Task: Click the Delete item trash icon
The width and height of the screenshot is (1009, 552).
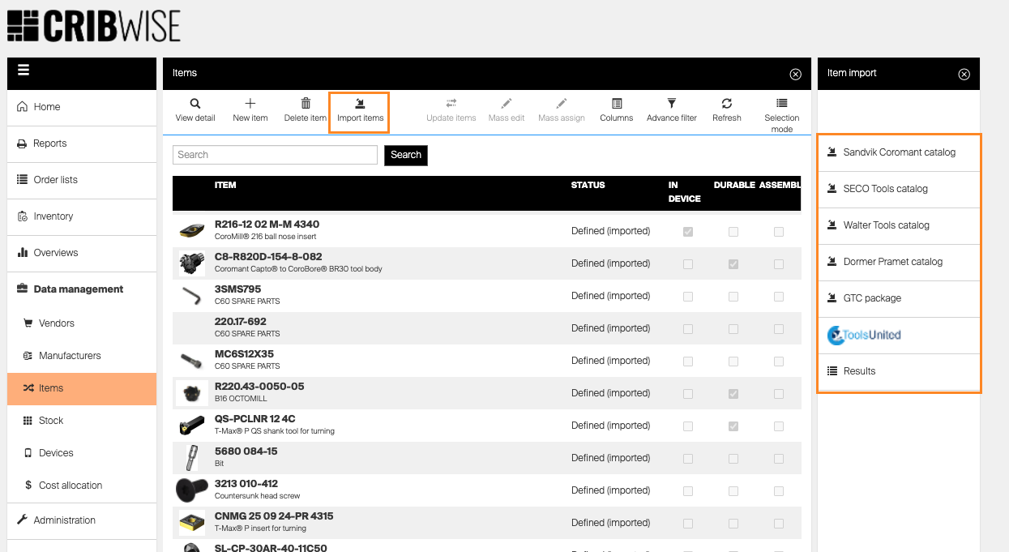Action: click(306, 104)
